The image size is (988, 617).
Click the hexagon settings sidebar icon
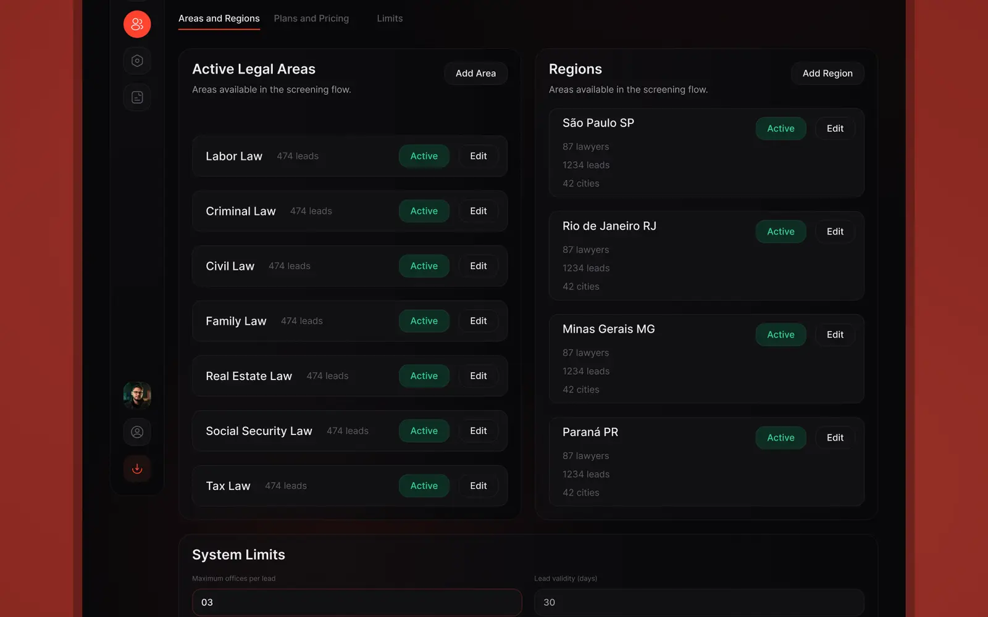click(137, 60)
